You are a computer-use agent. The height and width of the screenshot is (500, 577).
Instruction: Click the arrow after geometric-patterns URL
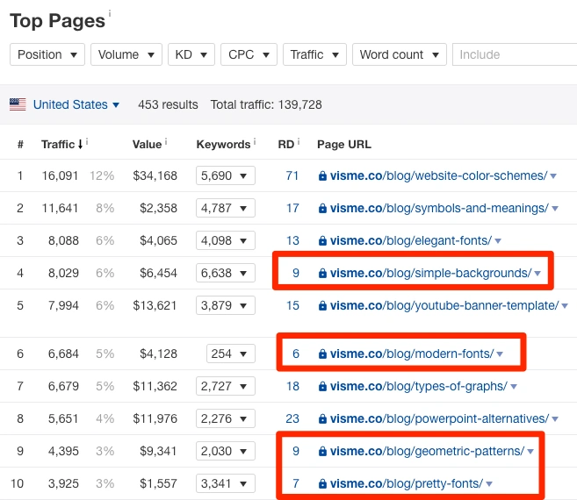pos(530,452)
